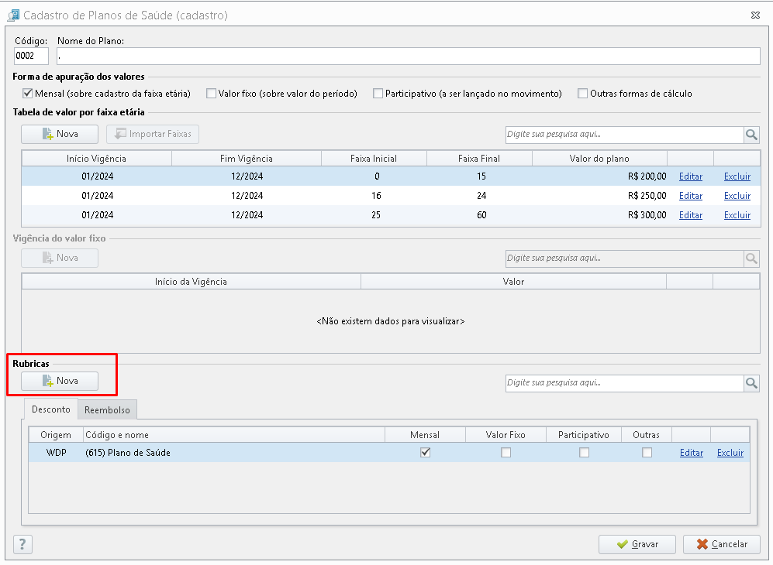773x565 pixels.
Task: Check Participativo in Plano de Saúde row
Action: click(x=584, y=452)
